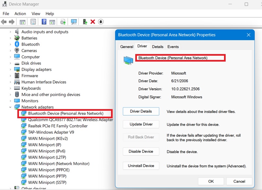The height and width of the screenshot is (190, 262).
Task: Open Help using the question mark toolbar icon
Action: click(44, 22)
